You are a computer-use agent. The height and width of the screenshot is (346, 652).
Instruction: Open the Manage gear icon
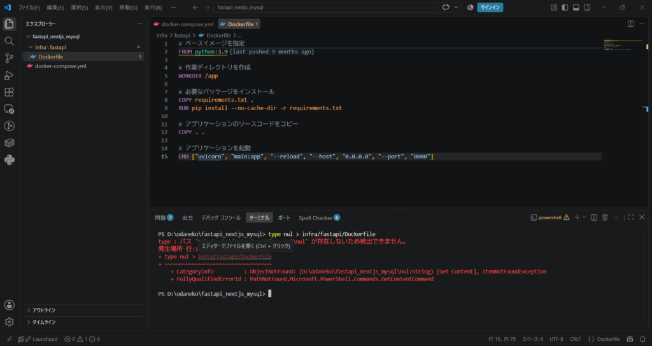pos(9,322)
